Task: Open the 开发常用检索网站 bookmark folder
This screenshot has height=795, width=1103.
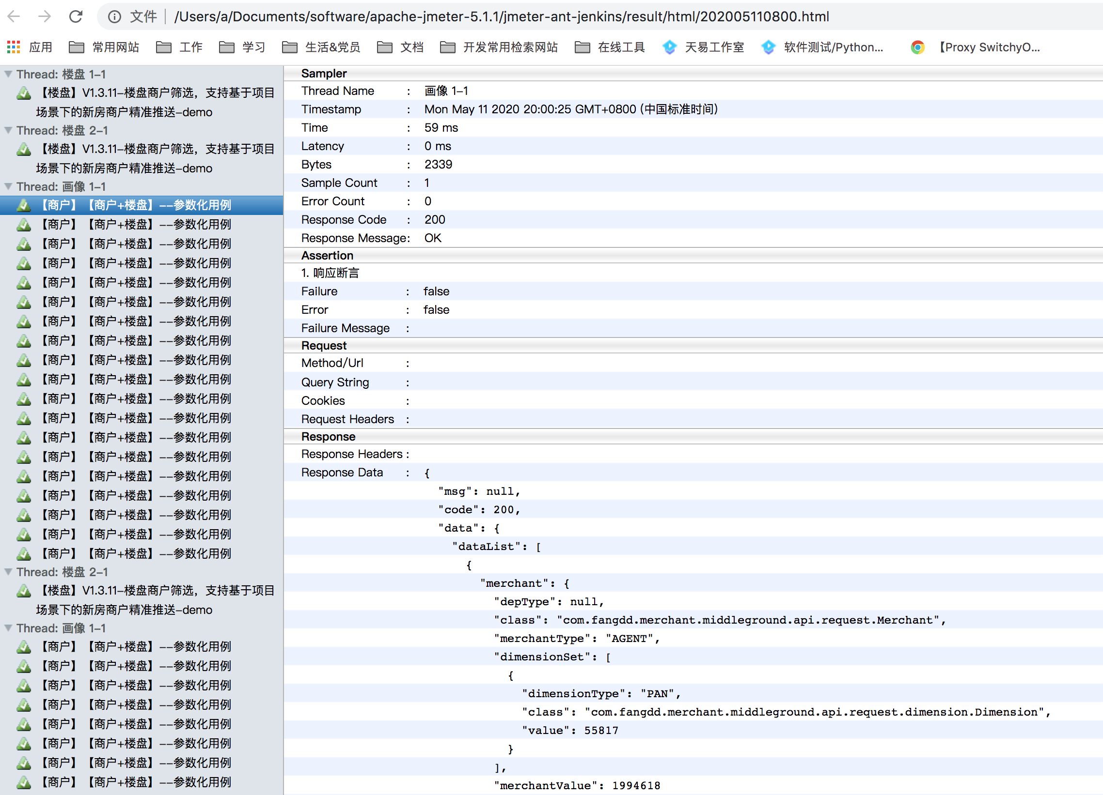Action: click(499, 47)
